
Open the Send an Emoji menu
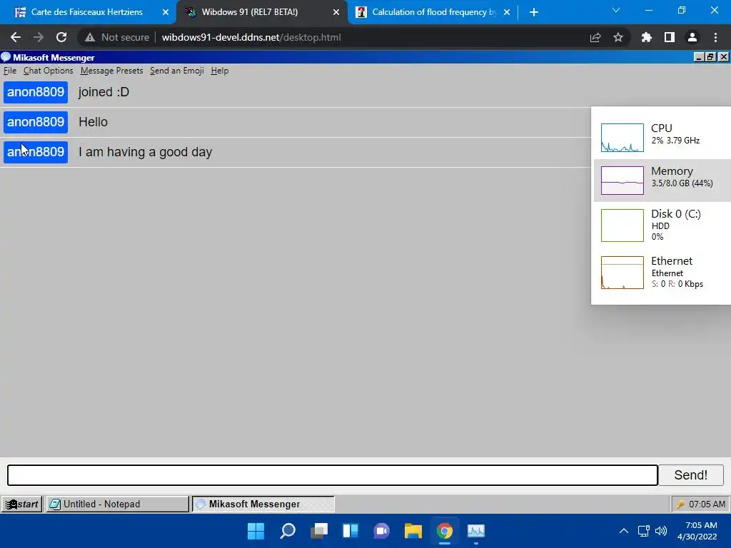tap(177, 71)
